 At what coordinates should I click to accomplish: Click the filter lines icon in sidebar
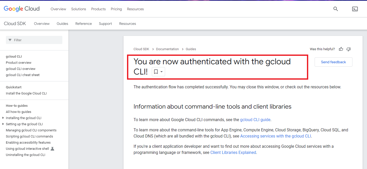pyautogui.click(x=10, y=40)
